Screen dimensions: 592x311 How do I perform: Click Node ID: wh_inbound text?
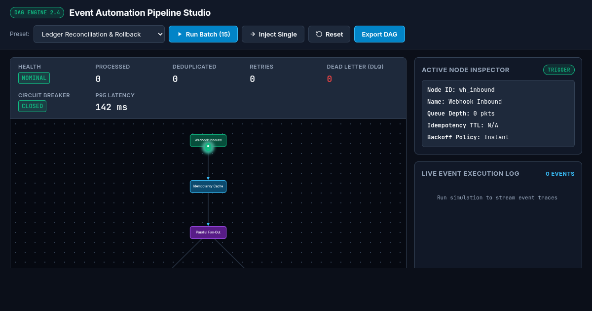click(461, 90)
